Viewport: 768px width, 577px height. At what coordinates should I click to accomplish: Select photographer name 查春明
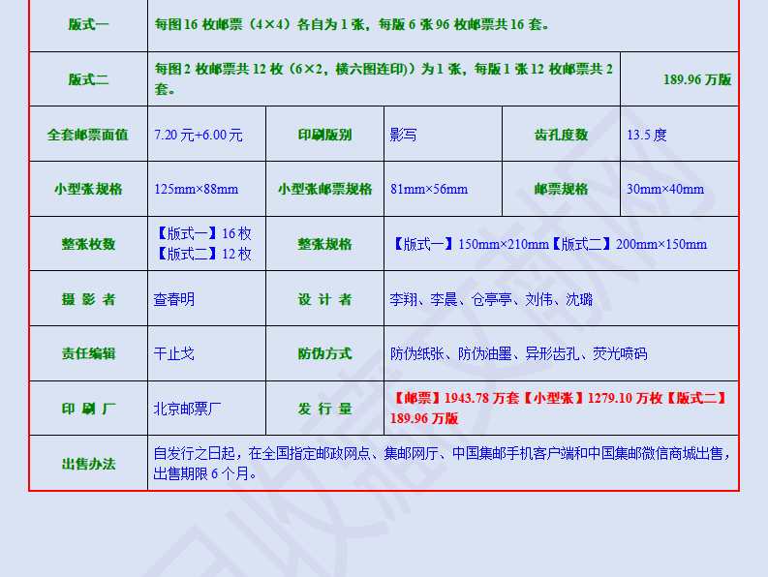tap(174, 300)
